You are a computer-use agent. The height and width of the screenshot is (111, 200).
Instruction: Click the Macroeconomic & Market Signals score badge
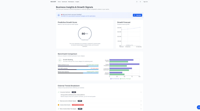point(80,101)
